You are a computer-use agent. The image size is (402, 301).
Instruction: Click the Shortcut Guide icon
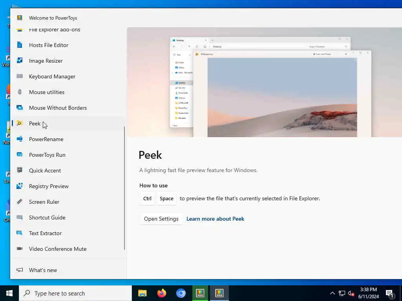[20, 217]
